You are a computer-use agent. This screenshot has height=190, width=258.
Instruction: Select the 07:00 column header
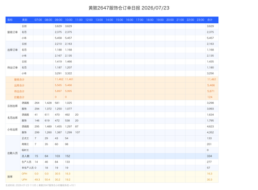pos(38,20)
